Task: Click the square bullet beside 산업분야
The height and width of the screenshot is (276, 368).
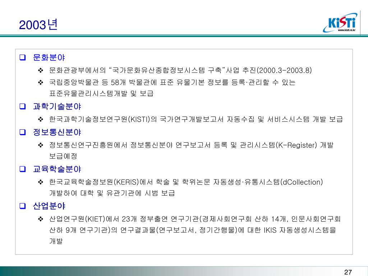Action: tap(23, 206)
